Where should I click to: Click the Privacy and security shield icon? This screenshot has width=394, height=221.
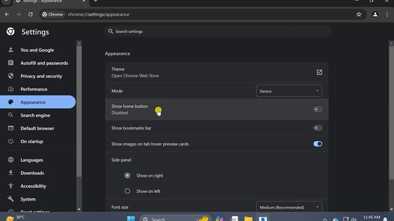10,76
